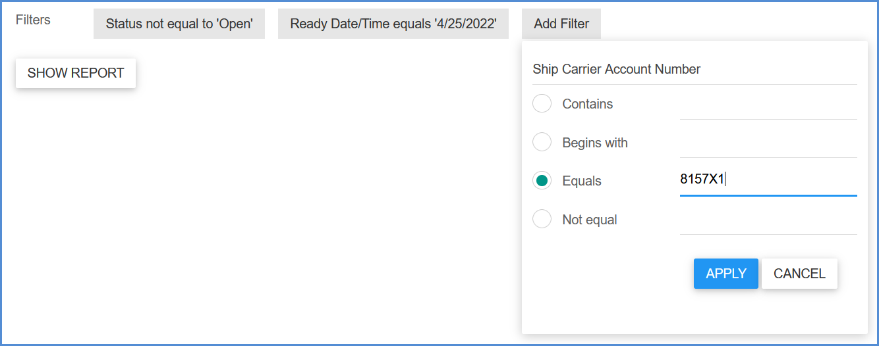Apply the filter with the APPLY button
This screenshot has width=879, height=346.
(726, 274)
